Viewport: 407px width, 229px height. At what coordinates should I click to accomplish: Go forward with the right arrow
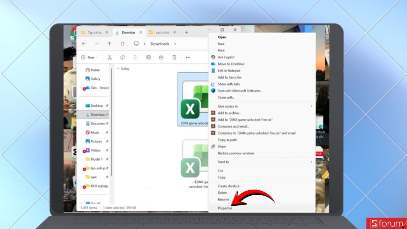pyautogui.click(x=97, y=43)
